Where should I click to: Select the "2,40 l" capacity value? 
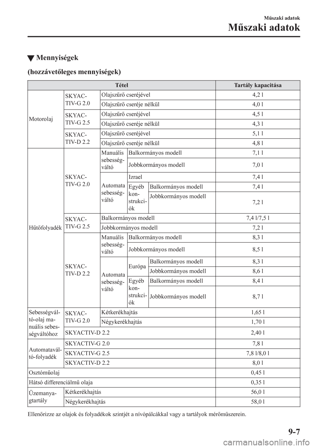[x=258, y=333]
